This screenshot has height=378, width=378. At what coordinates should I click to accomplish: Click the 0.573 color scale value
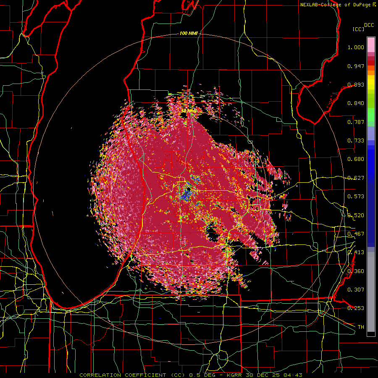point(356,197)
